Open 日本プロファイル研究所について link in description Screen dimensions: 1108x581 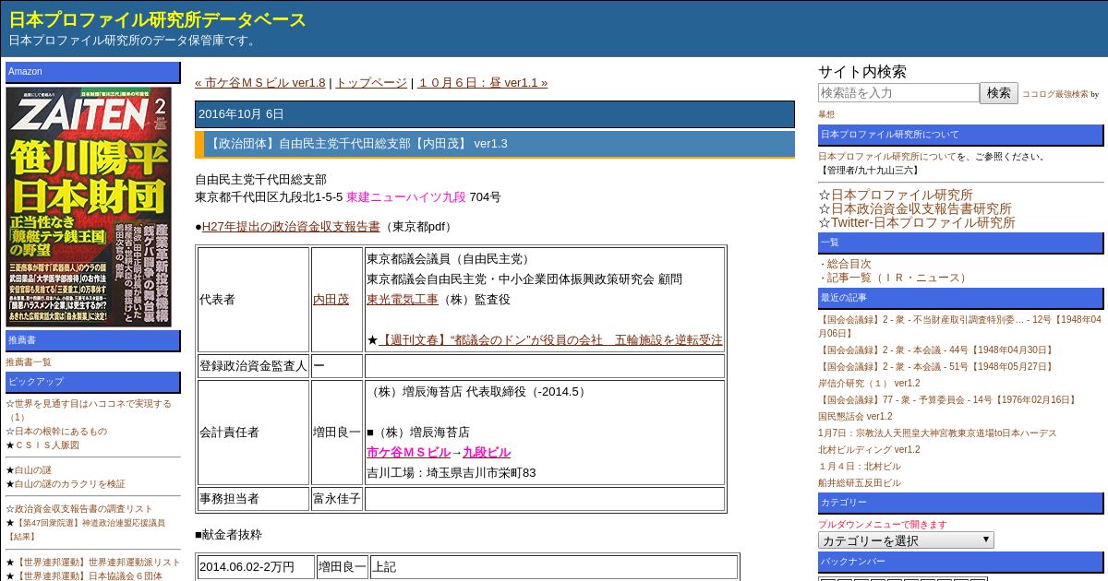(886, 156)
